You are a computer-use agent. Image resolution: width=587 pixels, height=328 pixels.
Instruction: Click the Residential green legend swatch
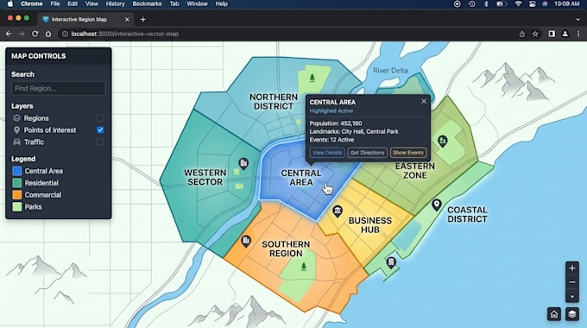tap(17, 183)
